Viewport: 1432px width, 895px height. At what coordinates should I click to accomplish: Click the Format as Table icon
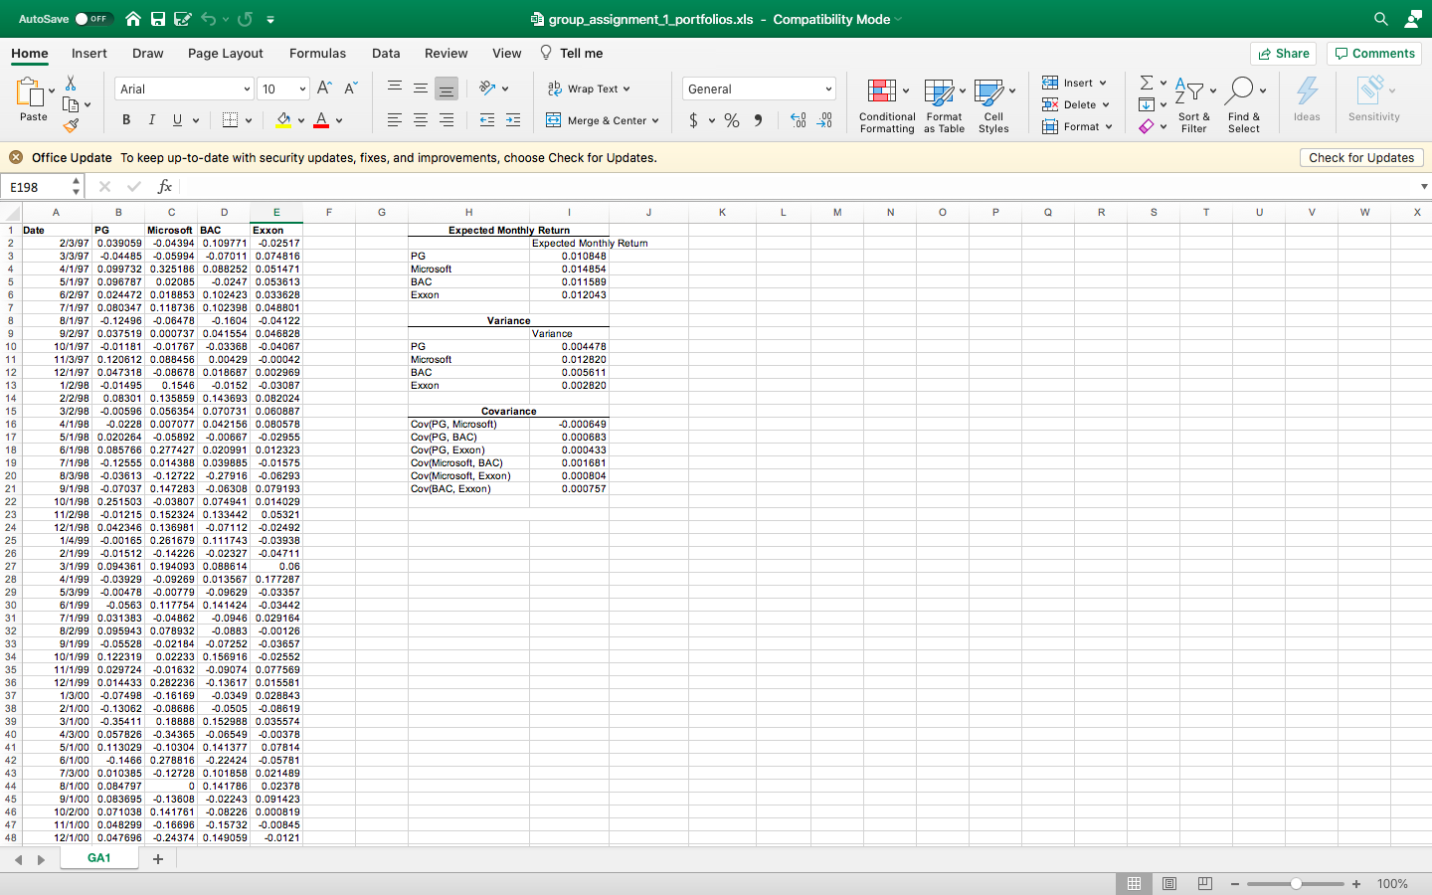(x=943, y=104)
